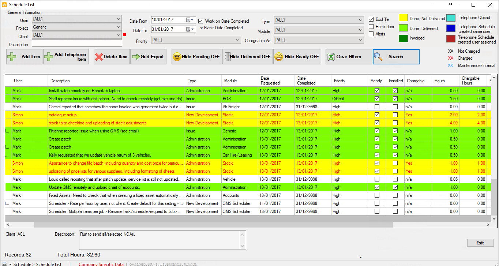The height and width of the screenshot is (266, 499).
Task: Click the red X Delete Item button
Action: (112, 57)
